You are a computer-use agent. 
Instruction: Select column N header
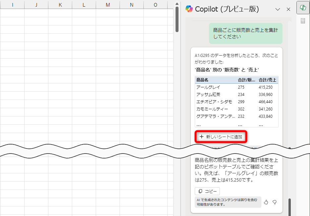click(x=132, y=5)
